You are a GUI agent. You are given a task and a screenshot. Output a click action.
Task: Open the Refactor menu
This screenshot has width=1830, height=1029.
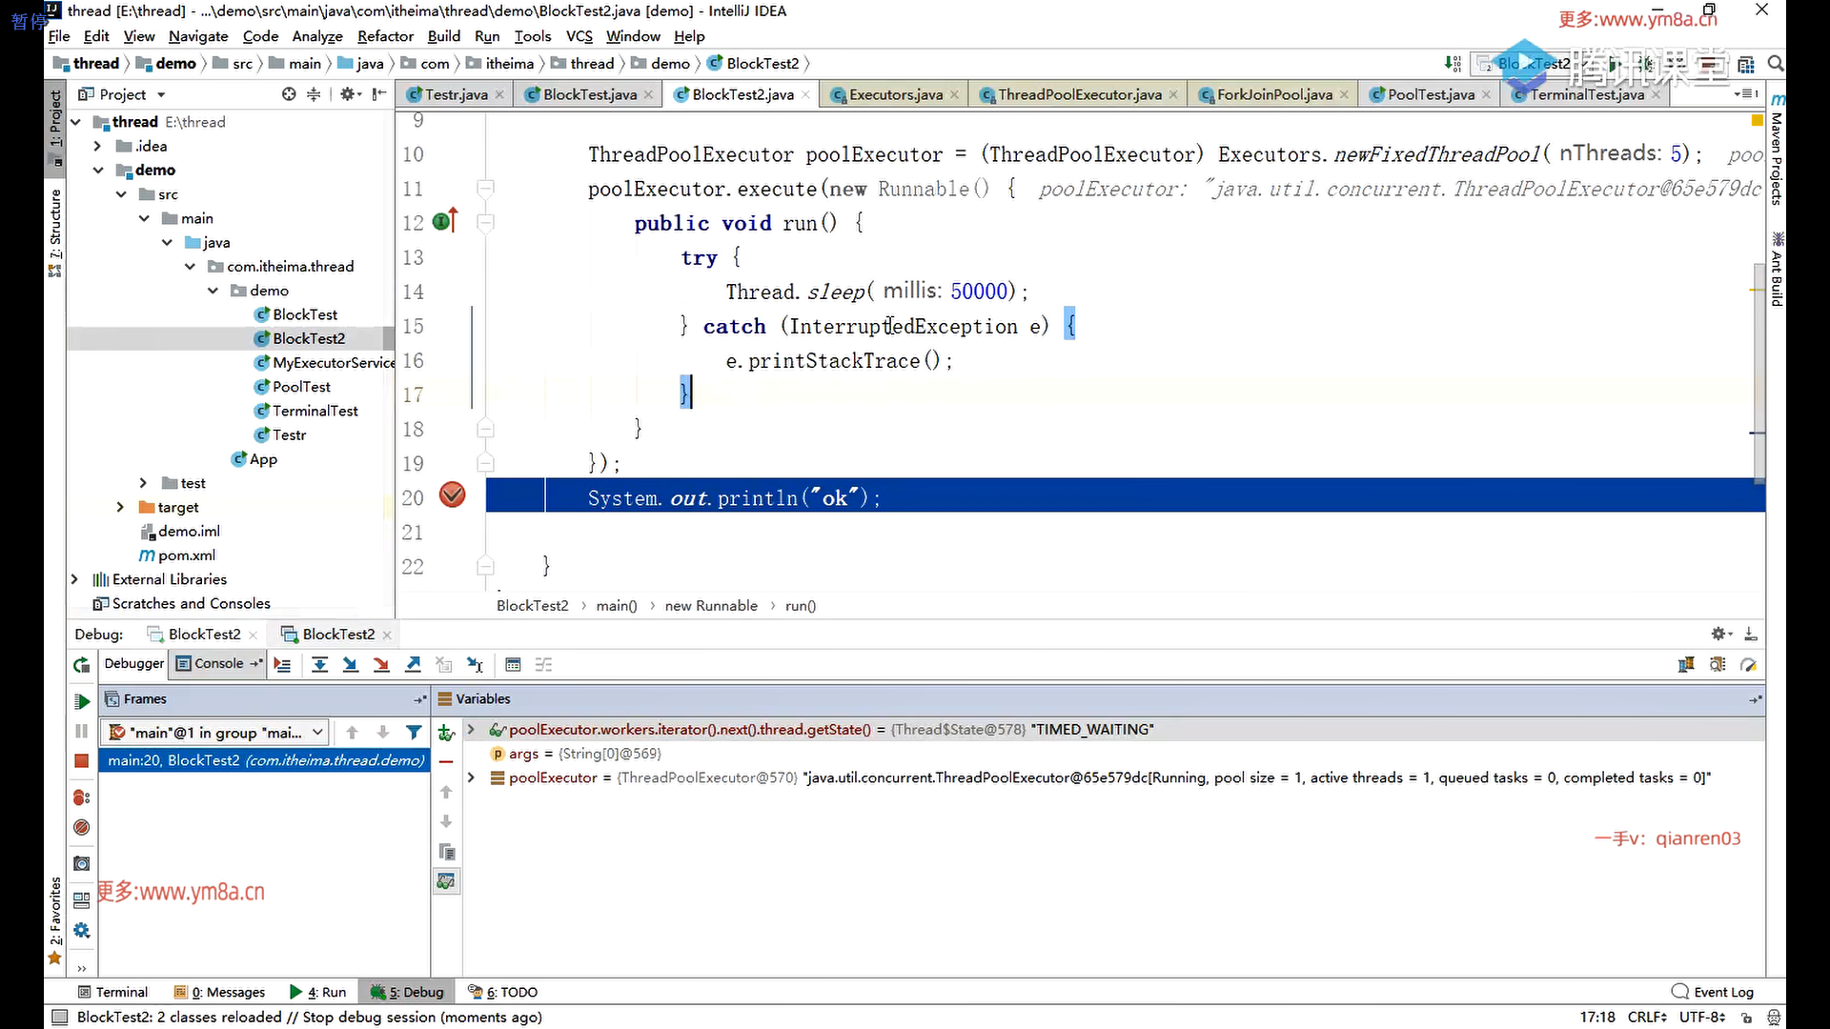[x=385, y=36]
